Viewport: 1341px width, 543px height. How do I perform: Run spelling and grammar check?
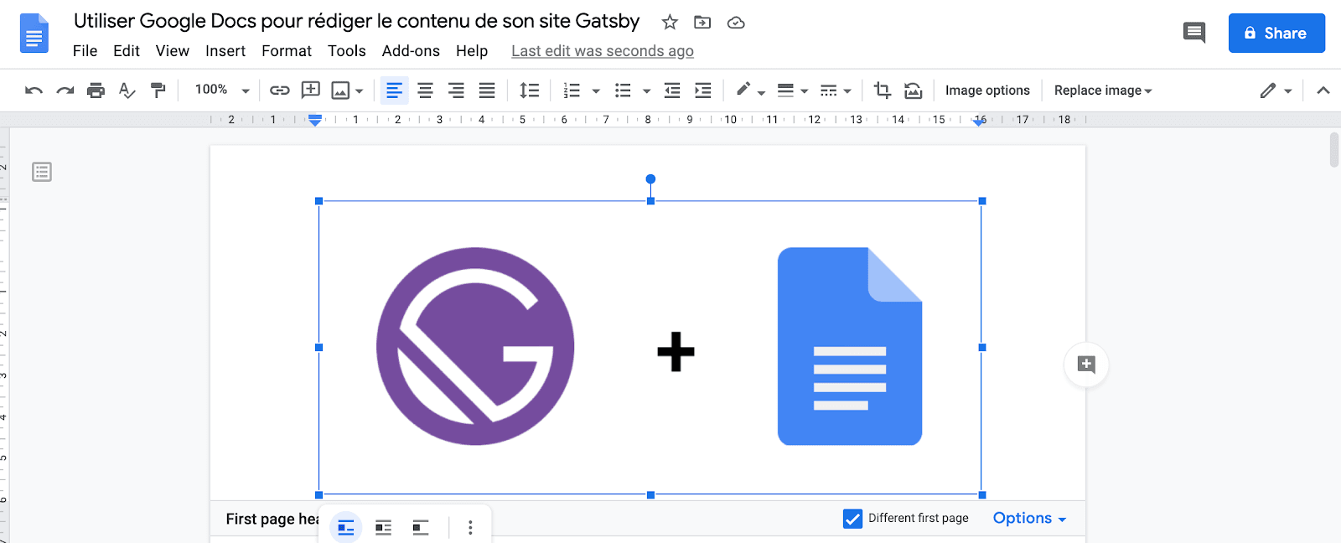point(127,90)
